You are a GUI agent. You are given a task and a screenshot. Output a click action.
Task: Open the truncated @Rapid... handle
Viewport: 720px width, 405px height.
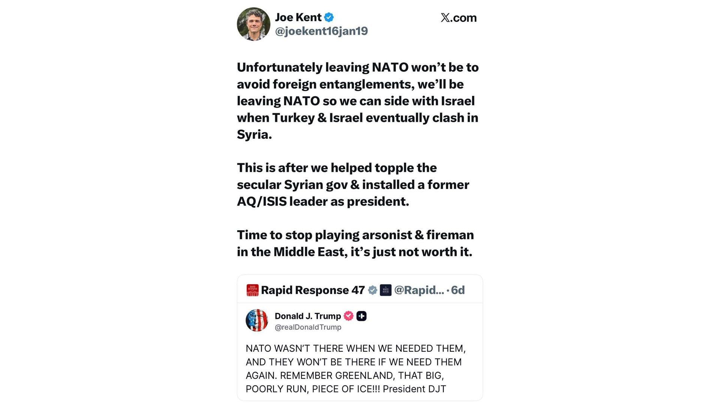coord(419,290)
